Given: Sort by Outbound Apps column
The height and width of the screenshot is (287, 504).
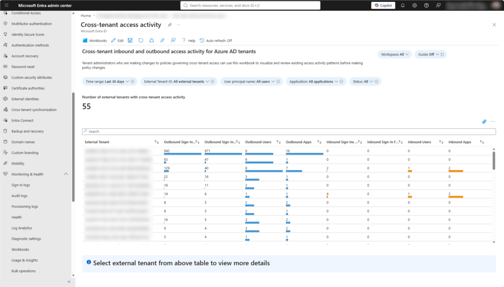Looking at the screenshot, I should 319,142.
